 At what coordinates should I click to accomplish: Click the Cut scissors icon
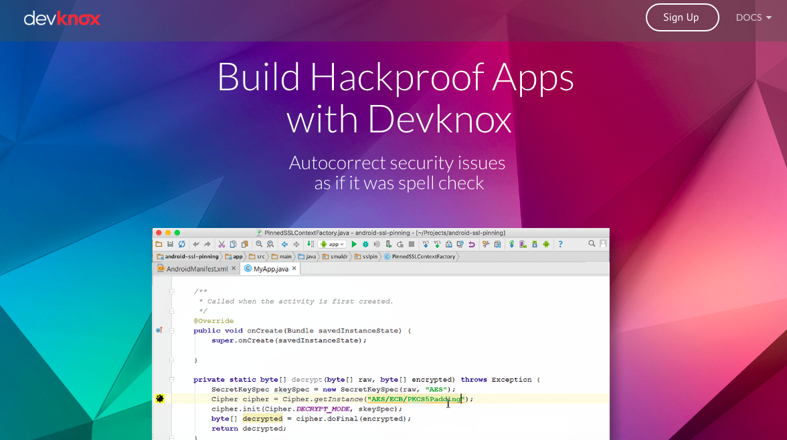coord(222,244)
